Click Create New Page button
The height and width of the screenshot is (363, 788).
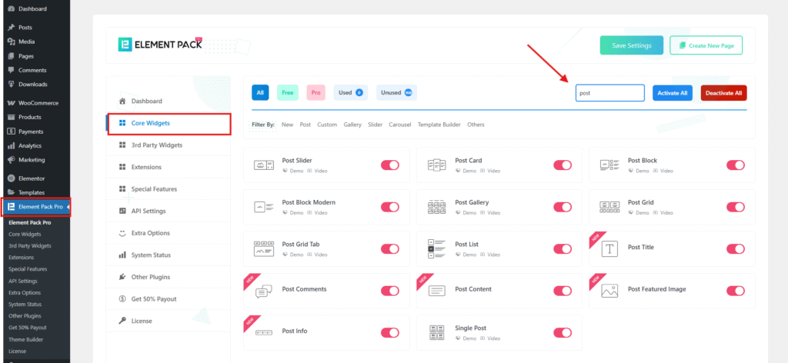(x=706, y=45)
